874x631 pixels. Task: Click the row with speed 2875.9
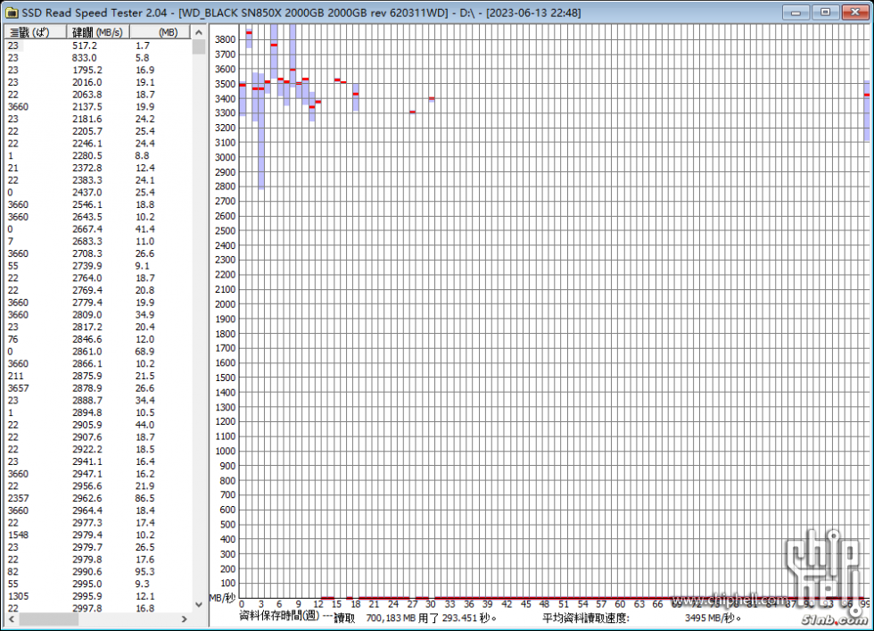pyautogui.click(x=98, y=376)
